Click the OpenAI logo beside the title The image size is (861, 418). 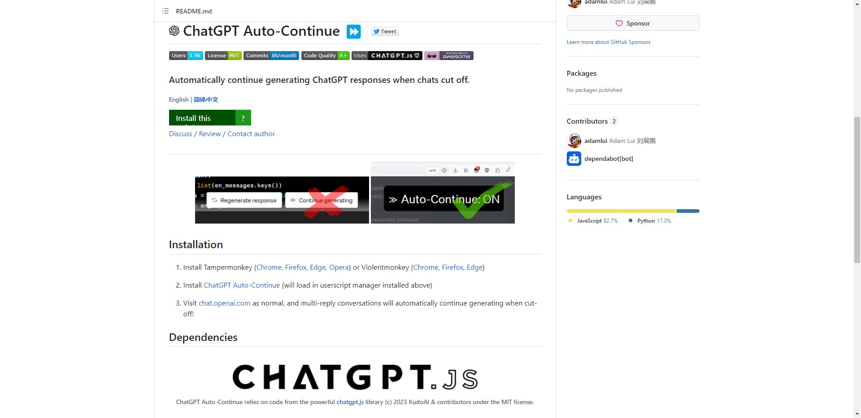pos(174,31)
